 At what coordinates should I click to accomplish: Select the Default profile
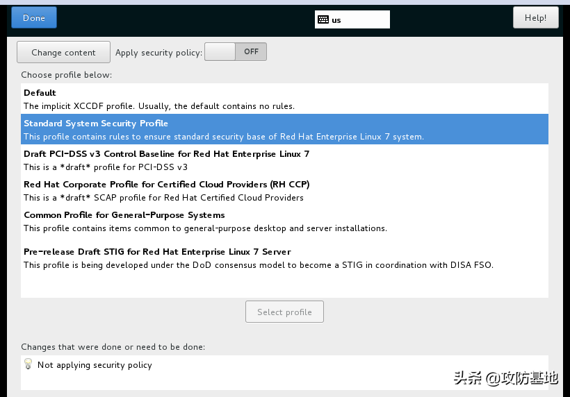pyautogui.click(x=40, y=93)
